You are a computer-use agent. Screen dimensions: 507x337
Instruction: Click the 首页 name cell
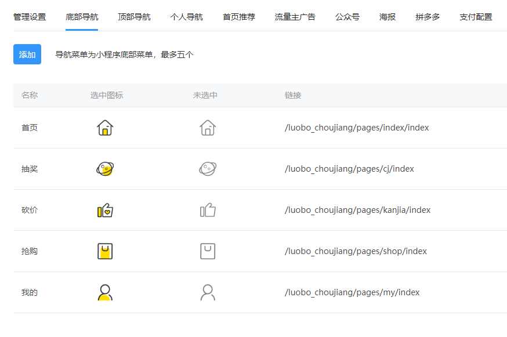tap(30, 128)
